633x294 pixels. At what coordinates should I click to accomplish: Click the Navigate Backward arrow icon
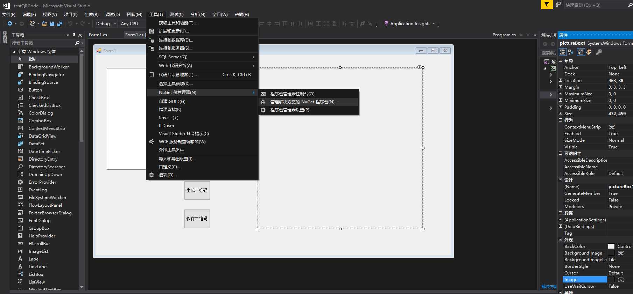10,24
